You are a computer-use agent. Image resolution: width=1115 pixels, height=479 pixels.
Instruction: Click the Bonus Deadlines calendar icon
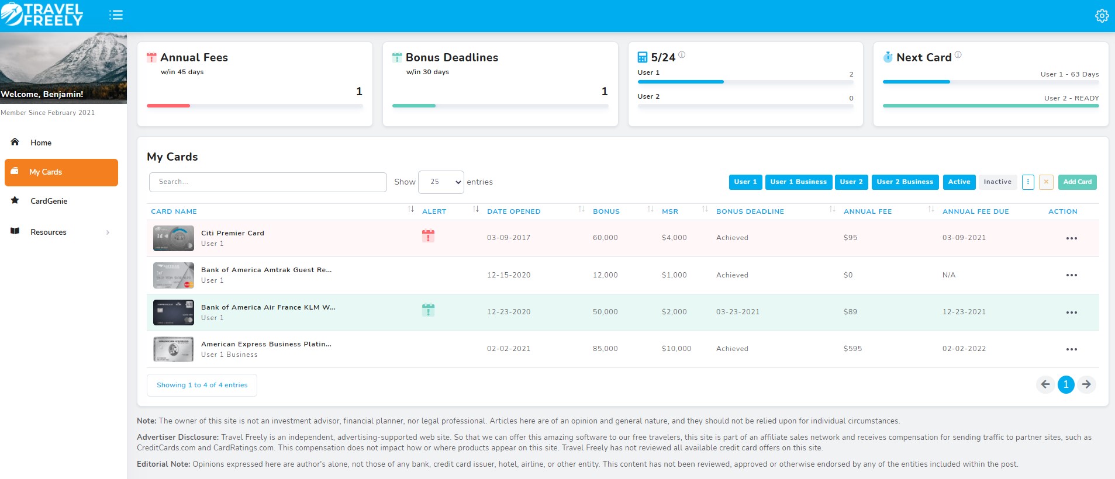(397, 57)
